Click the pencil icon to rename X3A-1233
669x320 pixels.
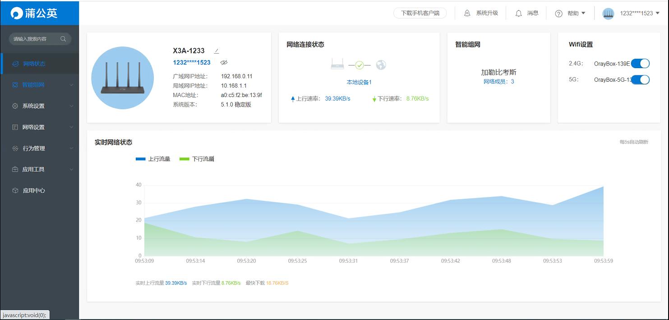[x=217, y=50]
